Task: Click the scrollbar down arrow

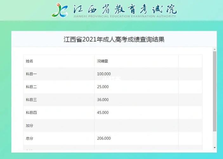Action: 215,148
